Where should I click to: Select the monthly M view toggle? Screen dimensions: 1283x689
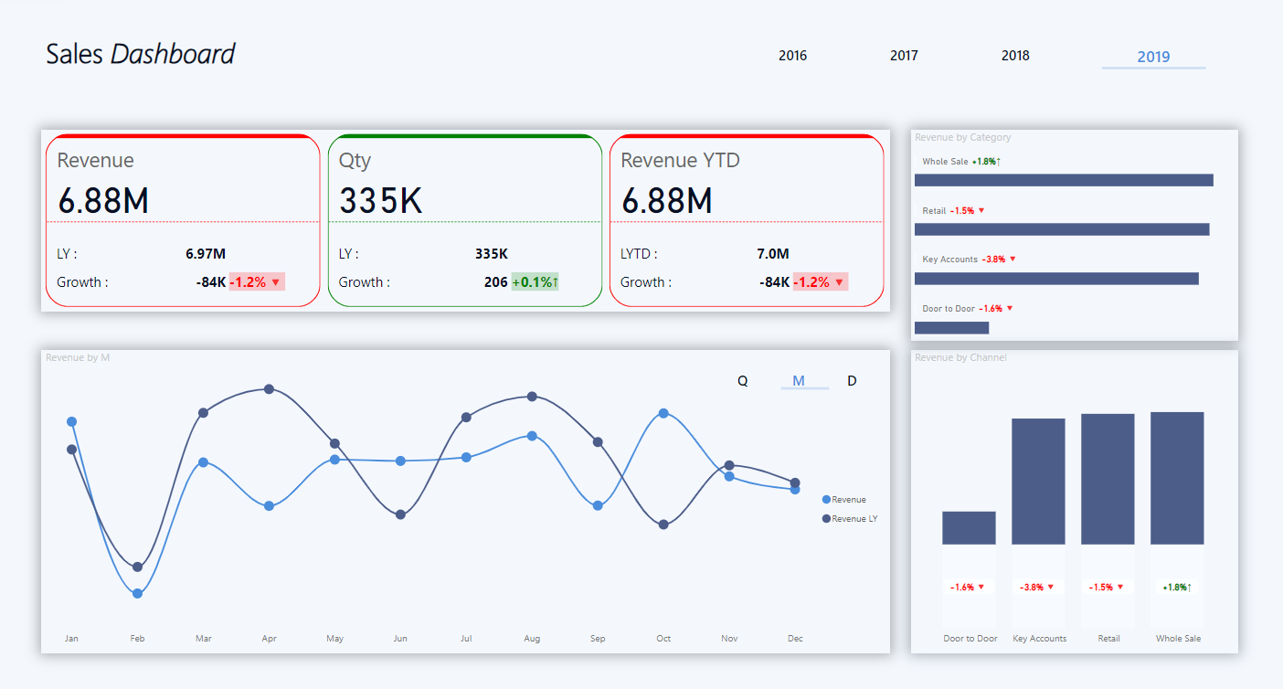pos(799,381)
